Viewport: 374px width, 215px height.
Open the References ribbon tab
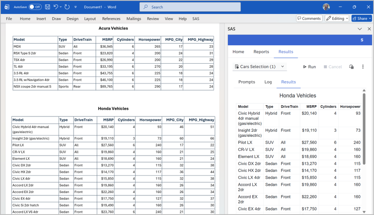tap(111, 19)
